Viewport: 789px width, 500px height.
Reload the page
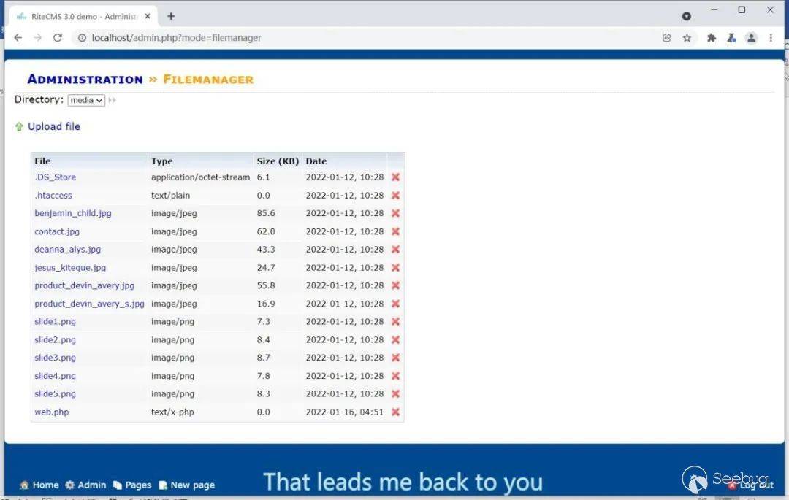coord(58,38)
